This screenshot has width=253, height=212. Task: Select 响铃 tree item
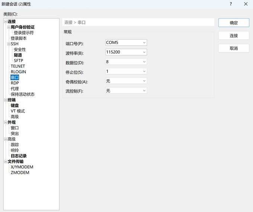[x=15, y=150]
